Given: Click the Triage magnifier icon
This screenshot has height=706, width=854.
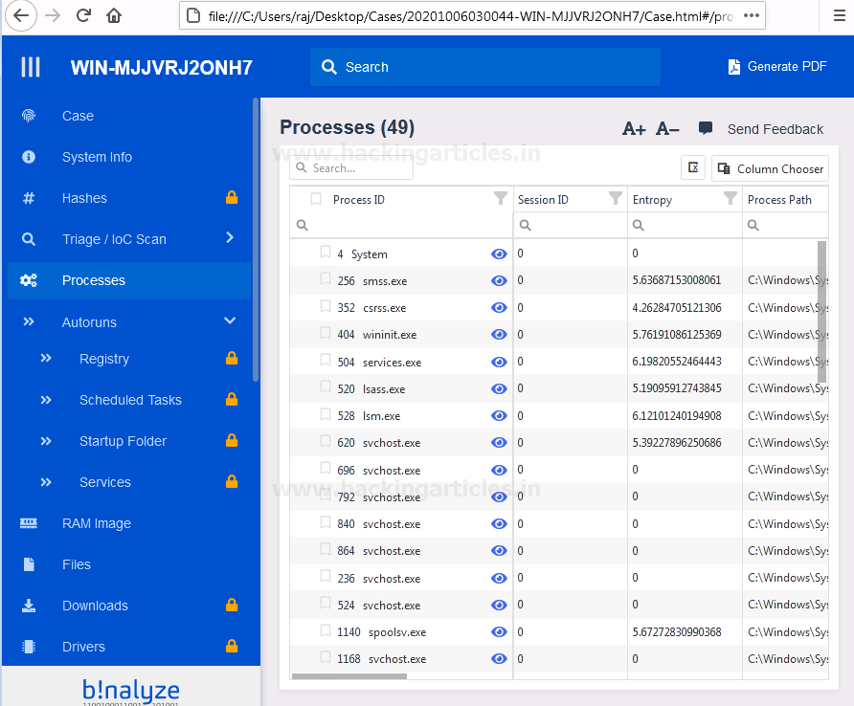Looking at the screenshot, I should 29,239.
